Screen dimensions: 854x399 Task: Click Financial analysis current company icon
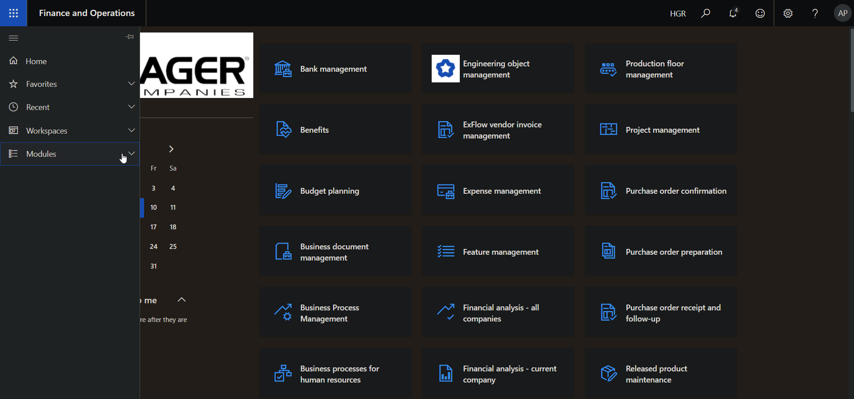coord(446,374)
